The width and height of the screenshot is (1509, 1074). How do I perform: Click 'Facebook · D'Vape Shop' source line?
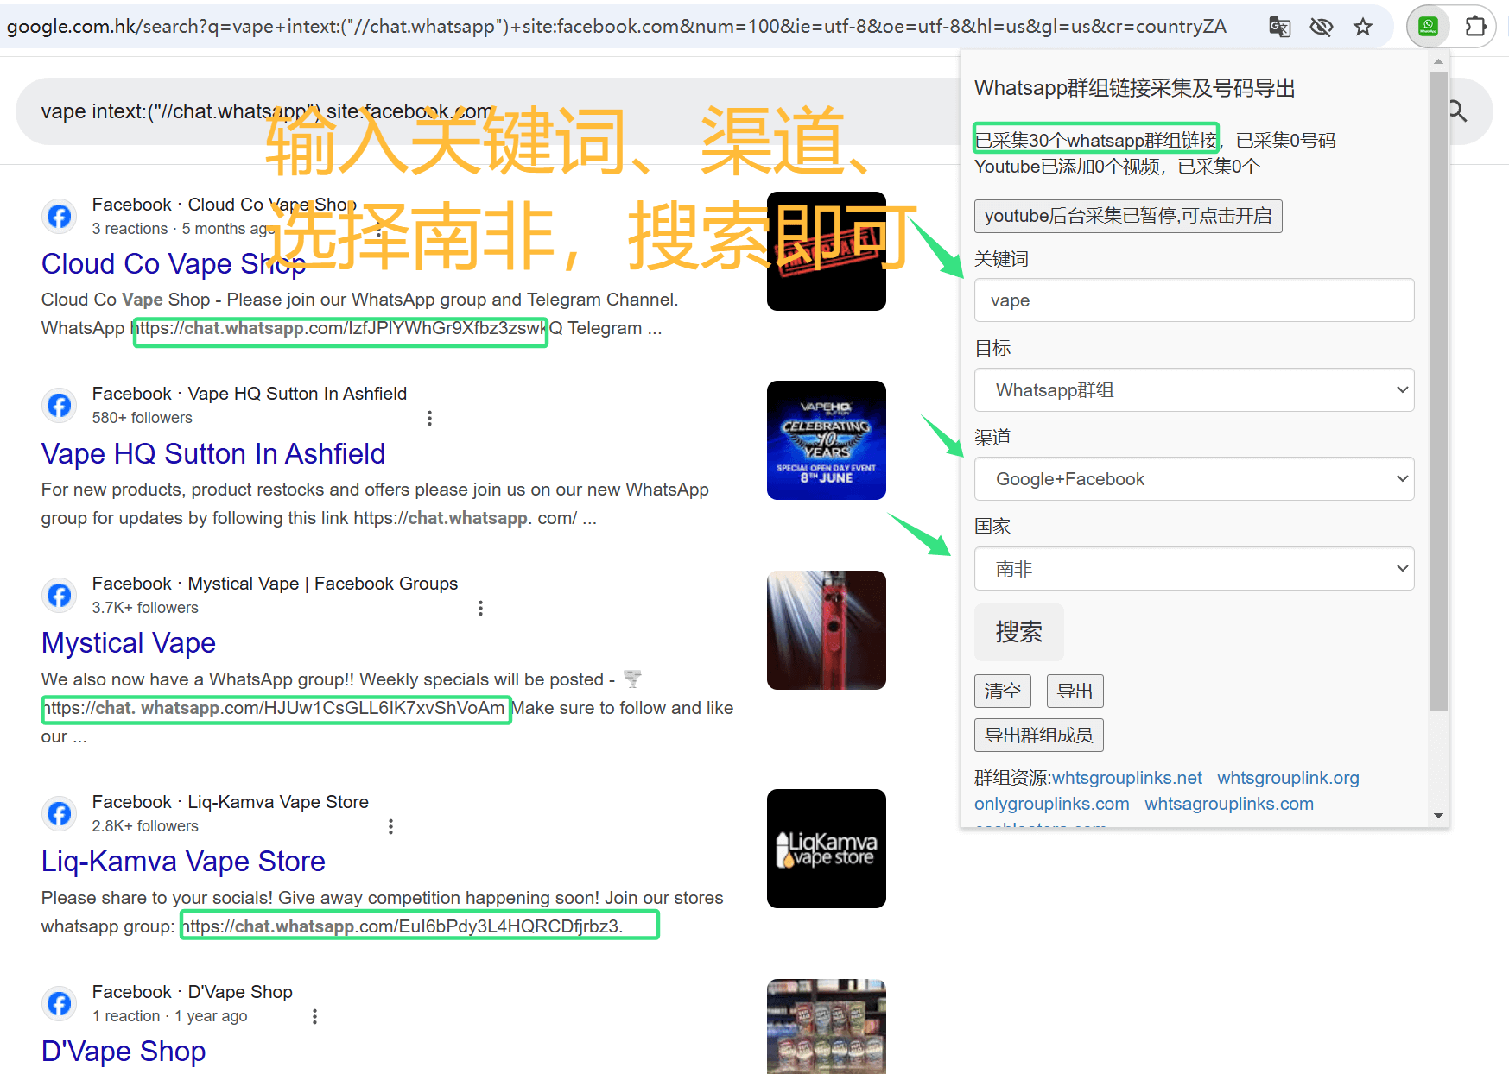click(x=193, y=992)
